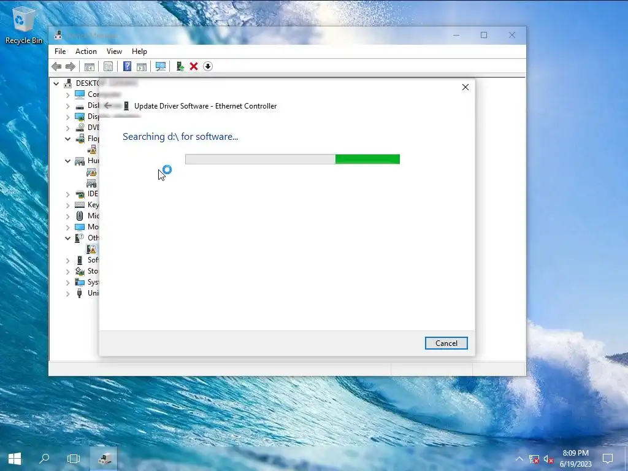Click the green driver search progress bar
Viewport: 628px width, 471px height.
click(293, 159)
